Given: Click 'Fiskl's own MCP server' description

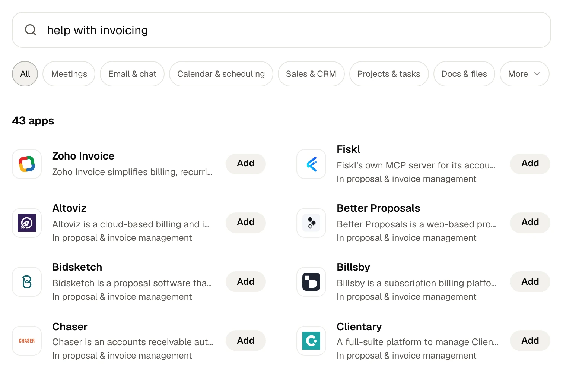Looking at the screenshot, I should point(416,165).
